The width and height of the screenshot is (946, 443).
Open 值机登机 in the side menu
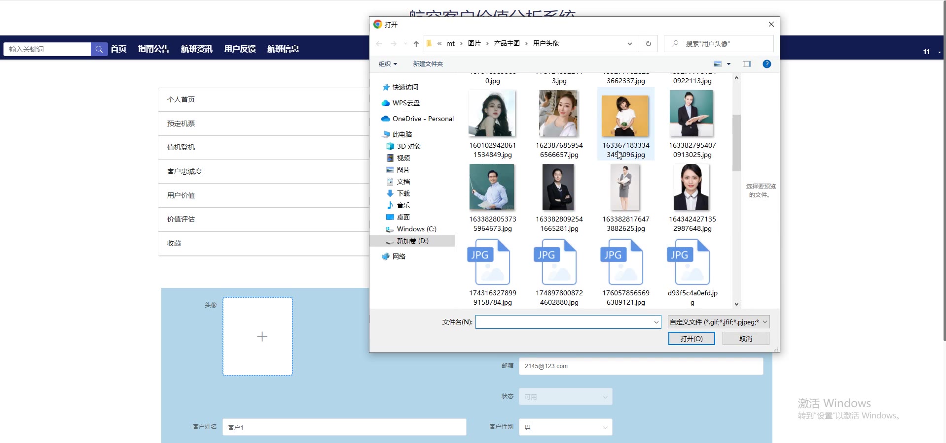pos(264,147)
